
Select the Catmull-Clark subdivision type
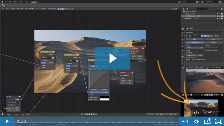pyautogui.click(x=195, y=42)
